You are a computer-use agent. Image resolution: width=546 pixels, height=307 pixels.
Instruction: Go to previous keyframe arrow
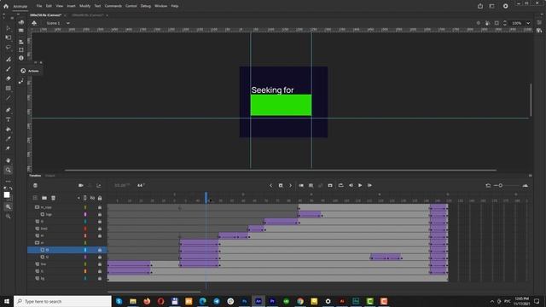pos(271,186)
